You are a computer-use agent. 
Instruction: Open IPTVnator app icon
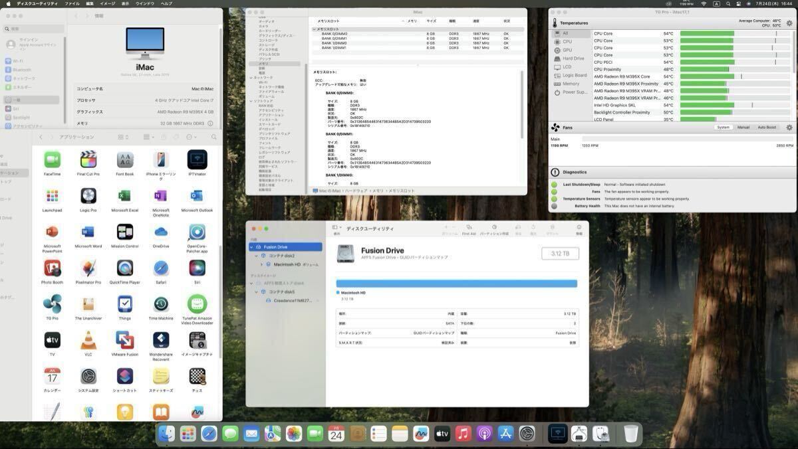click(197, 159)
